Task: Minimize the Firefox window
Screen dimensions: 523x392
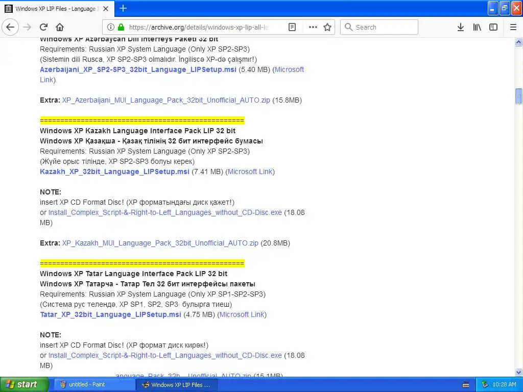Action: tap(493, 8)
